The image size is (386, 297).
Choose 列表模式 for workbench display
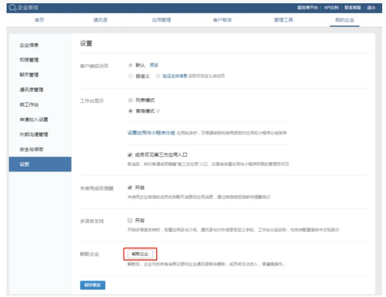[130, 100]
